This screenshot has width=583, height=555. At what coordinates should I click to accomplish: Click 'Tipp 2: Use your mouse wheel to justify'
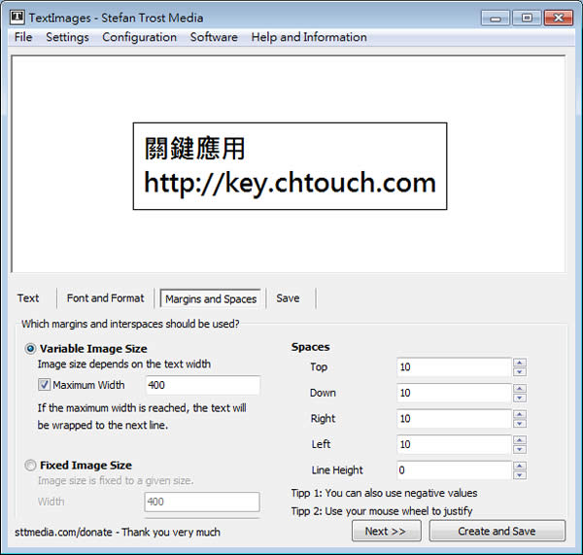pyautogui.click(x=382, y=511)
